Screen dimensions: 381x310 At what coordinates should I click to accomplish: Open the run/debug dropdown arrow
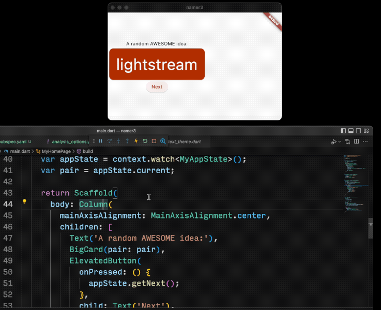[340, 142]
